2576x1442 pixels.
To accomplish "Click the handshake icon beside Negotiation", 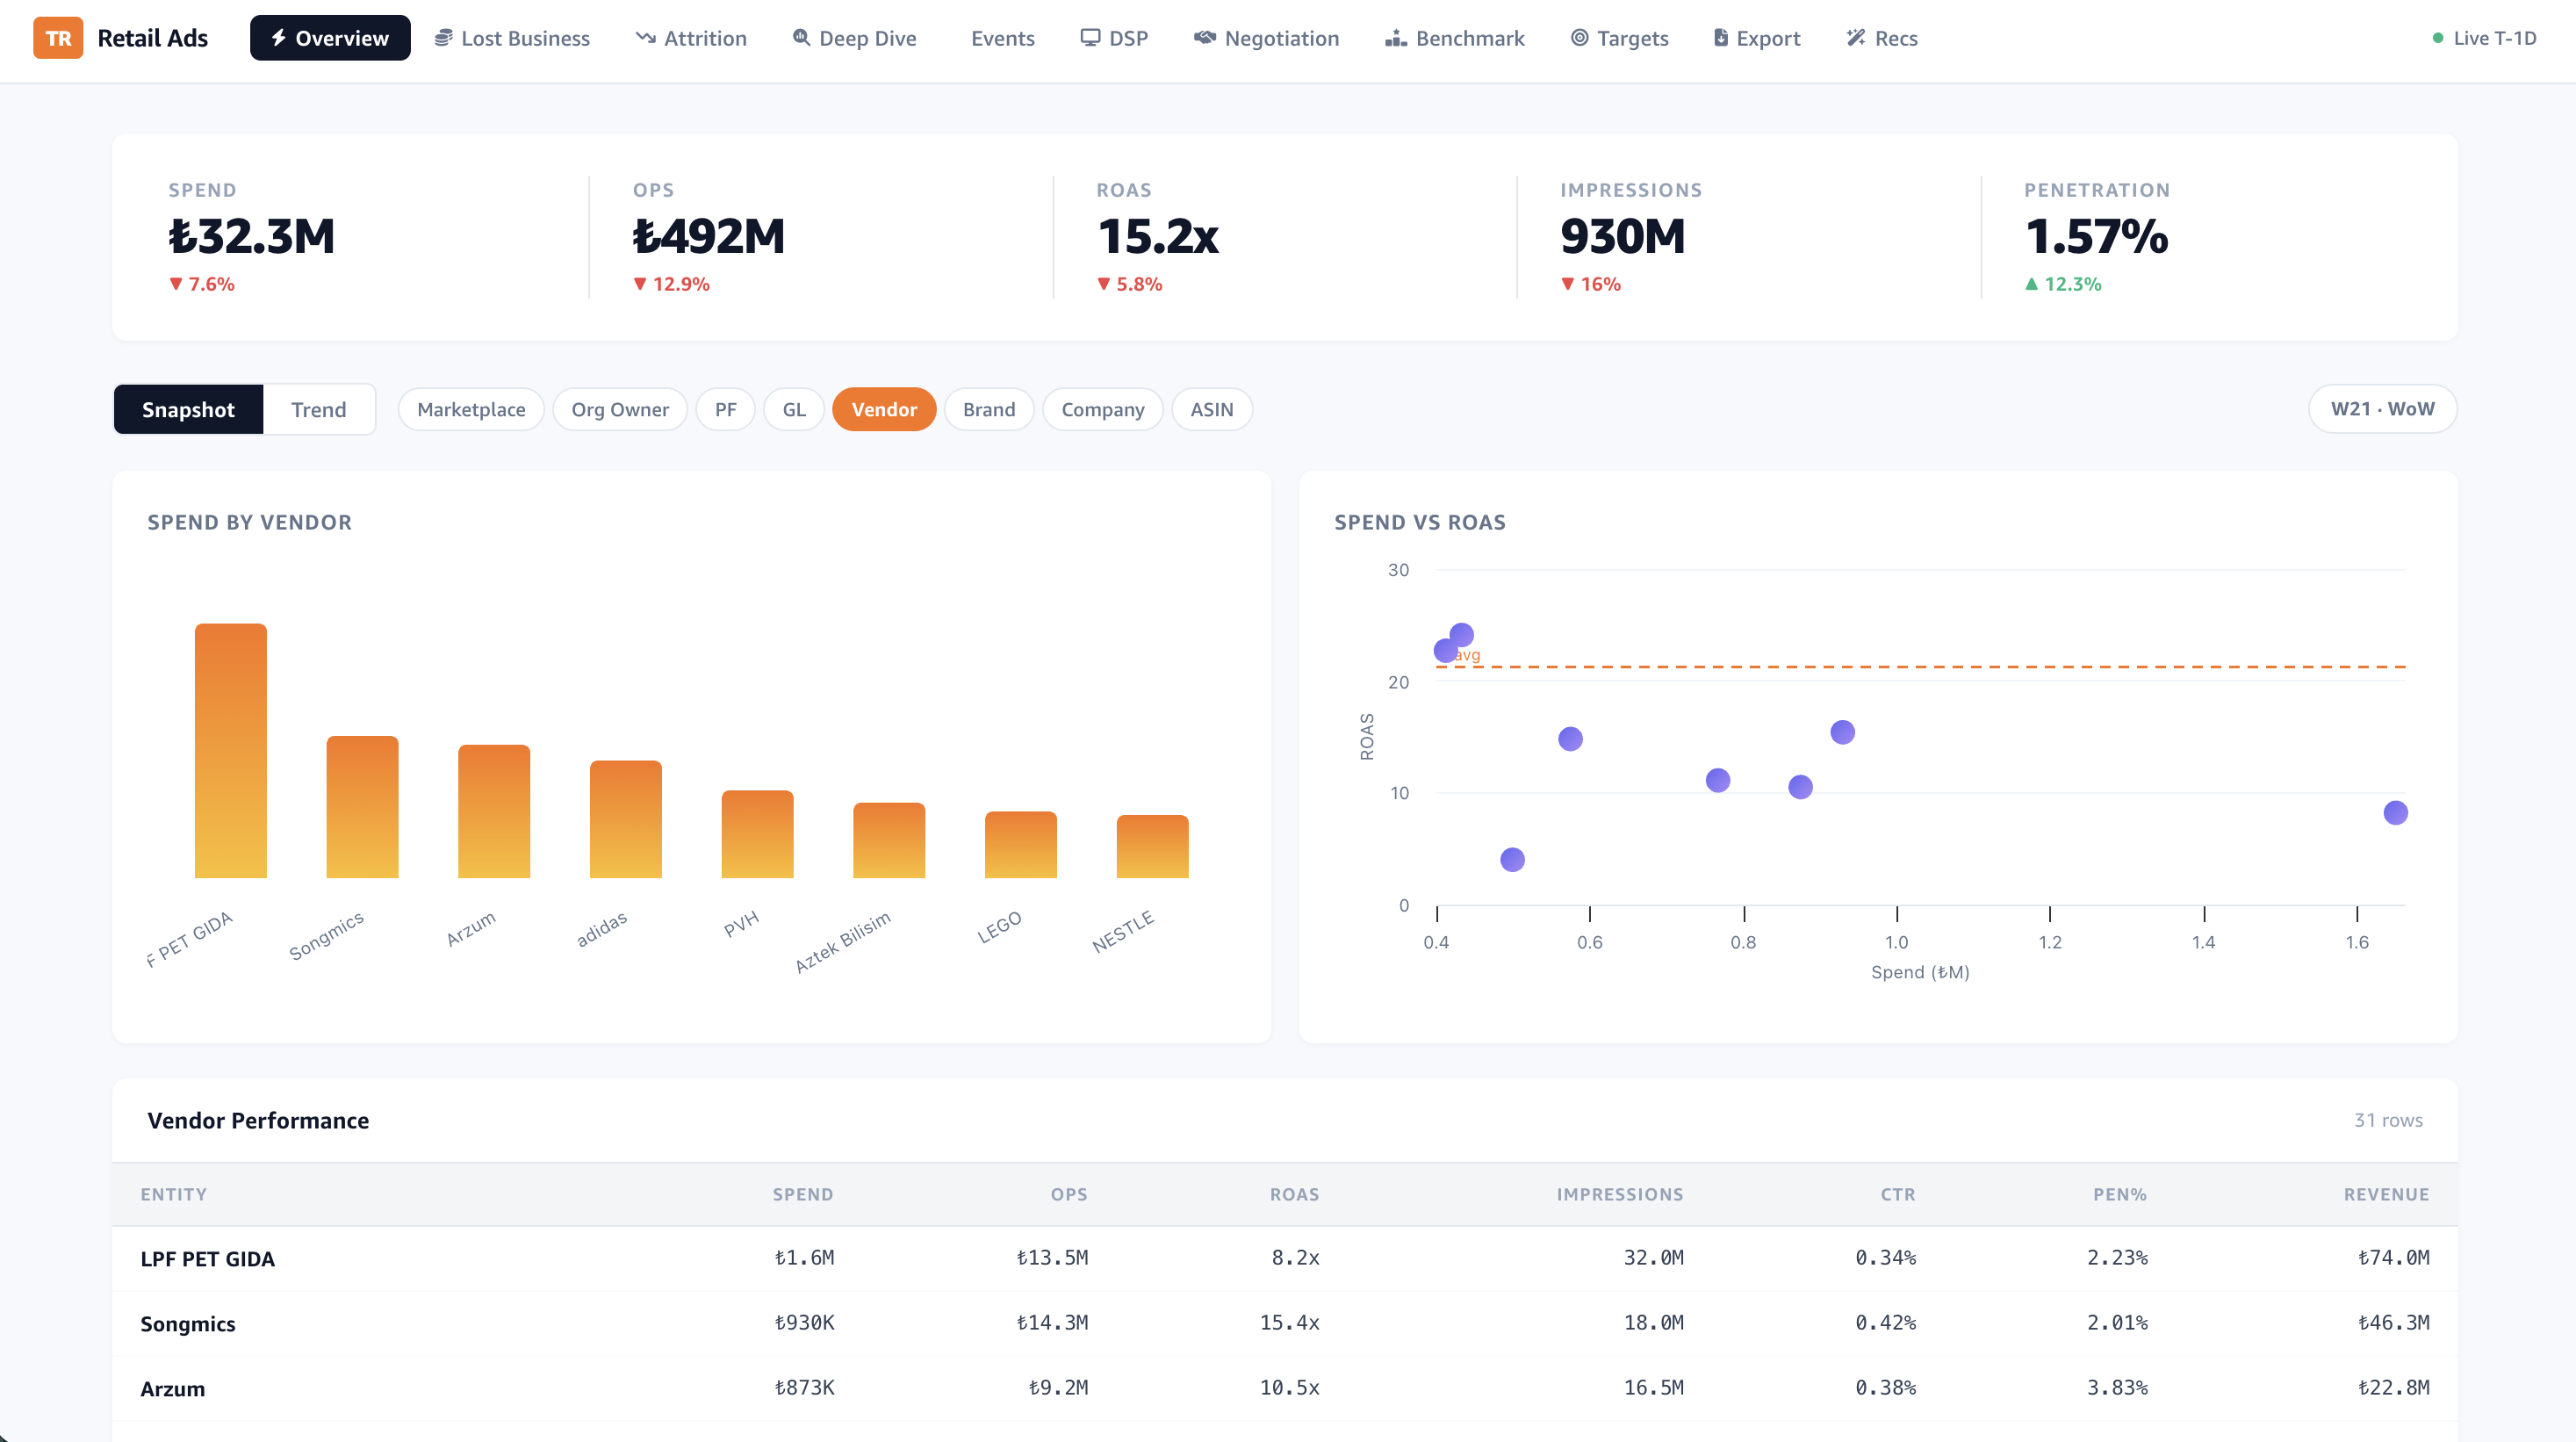I will [1205, 38].
